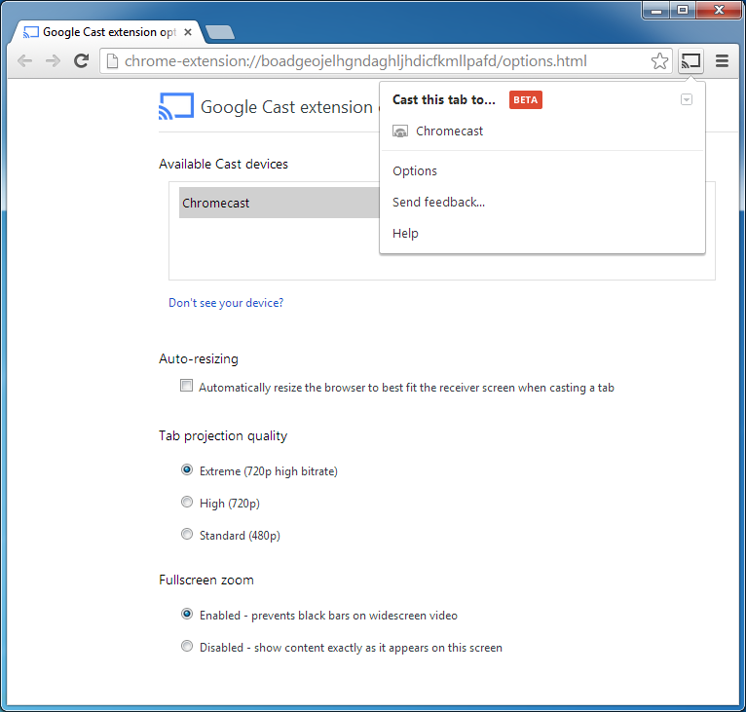Click the "Tab projection quality" heading
Image resolution: width=746 pixels, height=712 pixels.
(x=223, y=436)
